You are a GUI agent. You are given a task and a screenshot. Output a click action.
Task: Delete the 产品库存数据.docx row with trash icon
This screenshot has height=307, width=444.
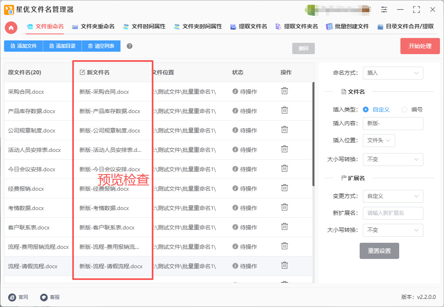tap(284, 110)
